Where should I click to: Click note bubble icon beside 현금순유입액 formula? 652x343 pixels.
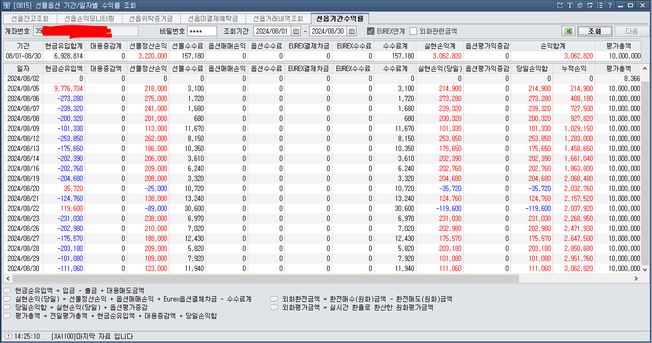pos(7,290)
